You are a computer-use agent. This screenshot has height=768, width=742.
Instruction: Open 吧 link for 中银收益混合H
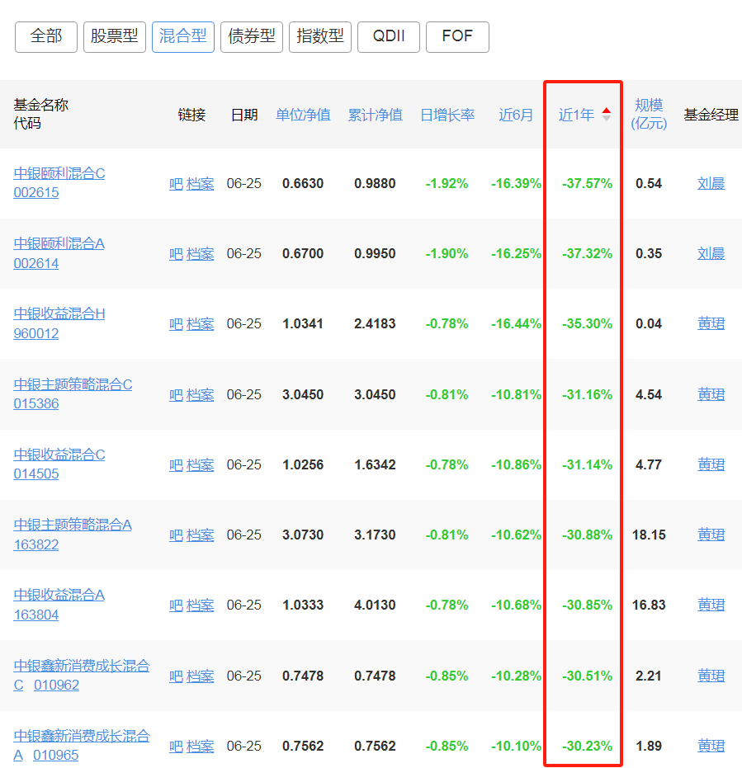coord(176,323)
